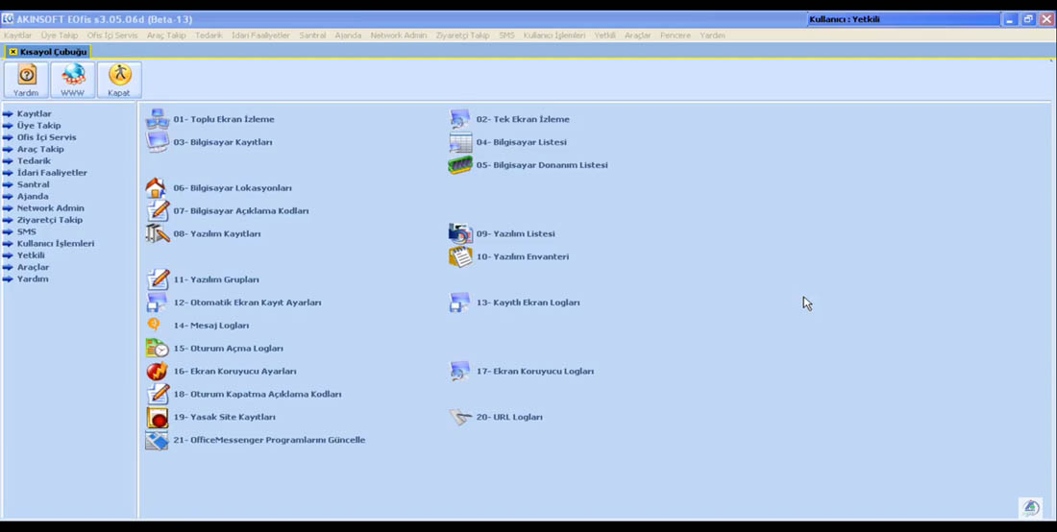1057x532 pixels.
Task: Open the 20- URL Logları link text
Action: pyautogui.click(x=509, y=417)
